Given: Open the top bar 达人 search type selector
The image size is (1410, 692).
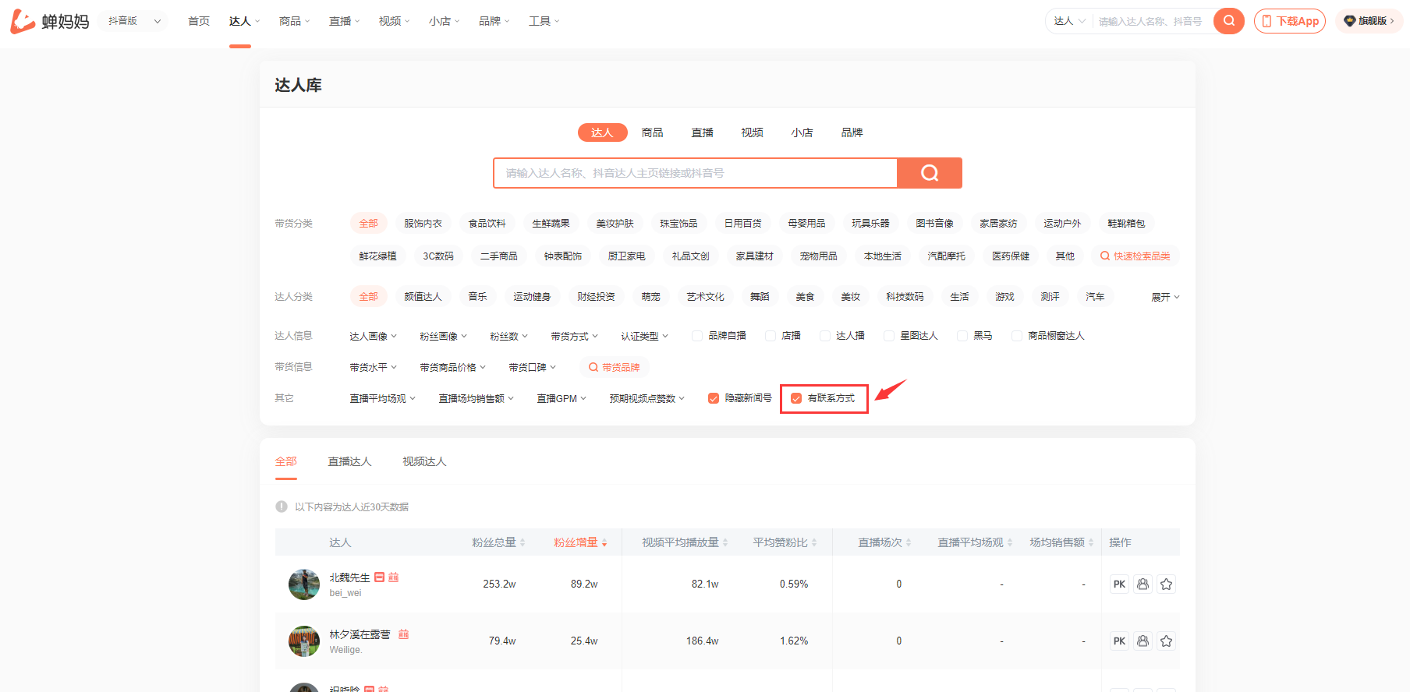Looking at the screenshot, I should point(1069,21).
